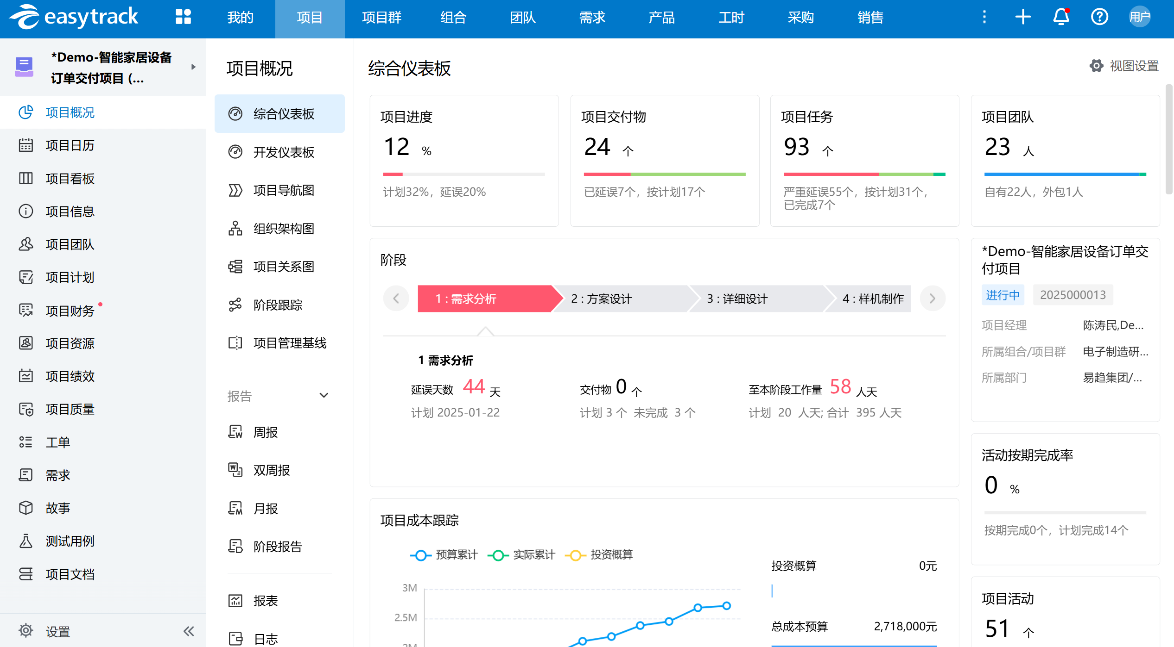Collapse the left sidebar double-arrow

tap(189, 631)
